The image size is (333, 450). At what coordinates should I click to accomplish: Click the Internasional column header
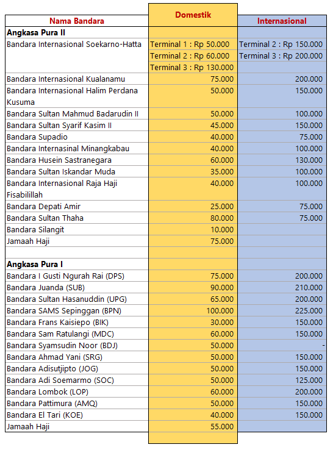coord(282,21)
